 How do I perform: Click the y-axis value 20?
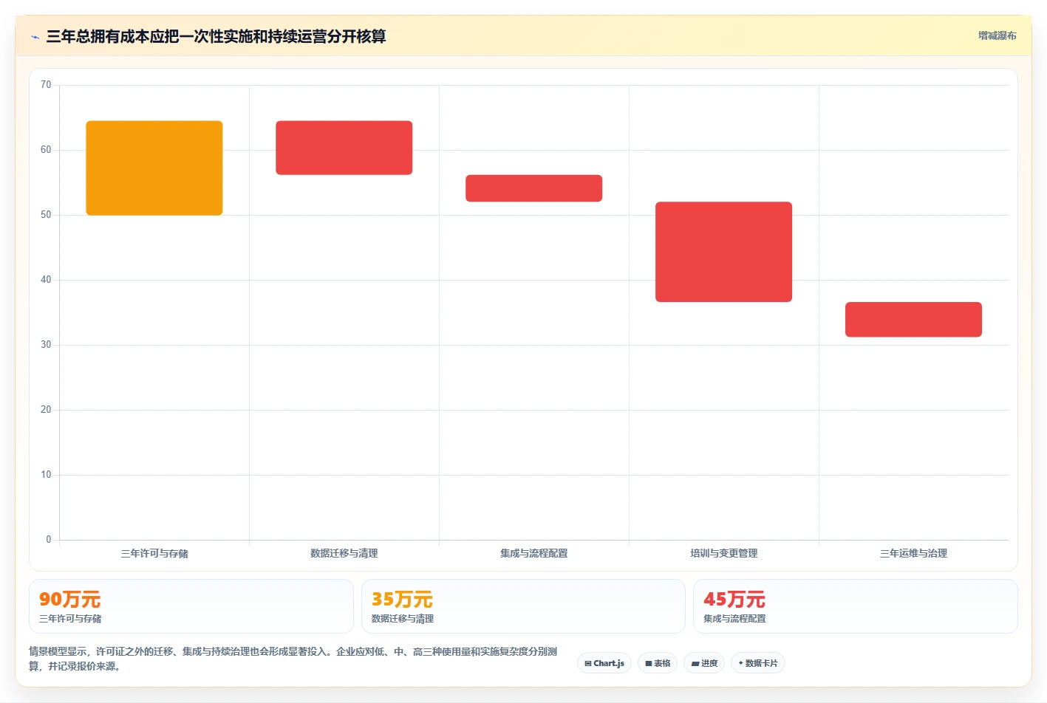point(46,410)
